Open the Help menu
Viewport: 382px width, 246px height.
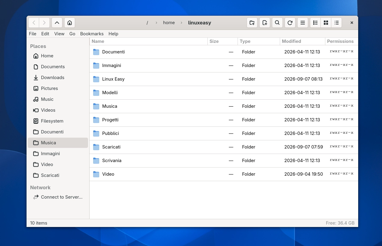pyautogui.click(x=113, y=34)
